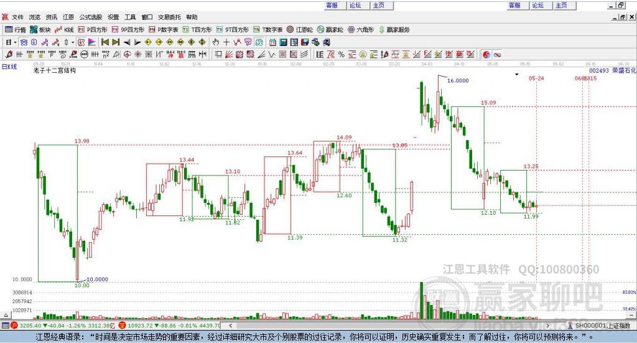Expand the candlestick style dropdown arrow

tap(73, 42)
